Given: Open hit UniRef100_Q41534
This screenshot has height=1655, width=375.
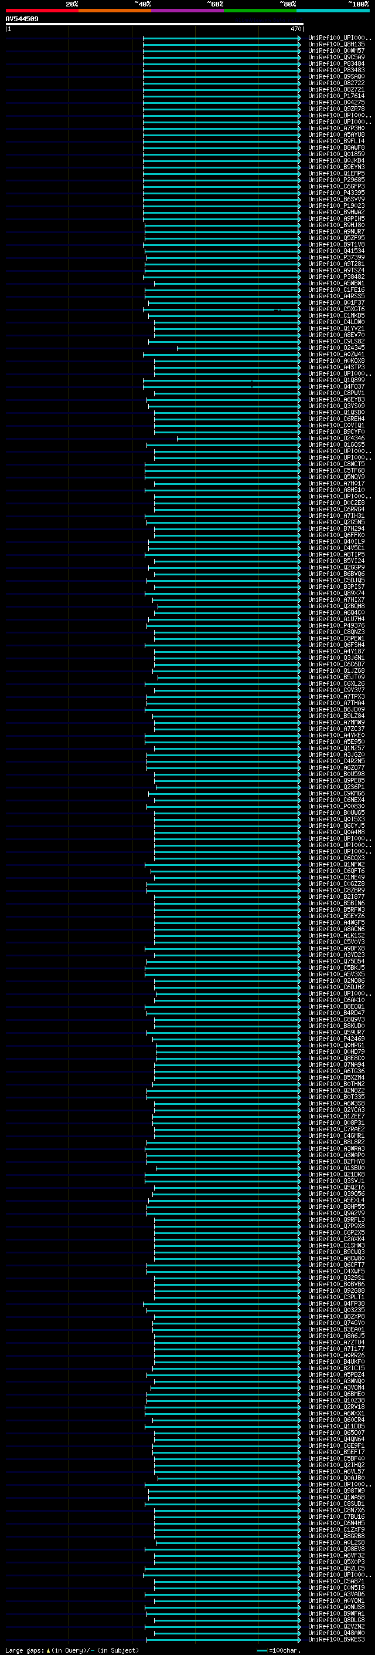Looking at the screenshot, I should click(x=336, y=251).
